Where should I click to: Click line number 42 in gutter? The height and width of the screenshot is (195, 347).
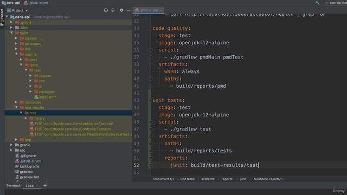pos(136,93)
